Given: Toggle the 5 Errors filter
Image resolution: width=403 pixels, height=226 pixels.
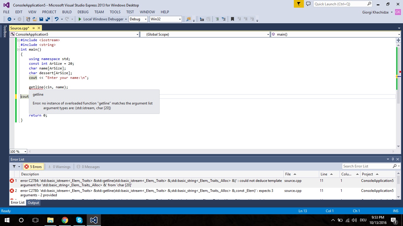Looking at the screenshot, I should pyautogui.click(x=33, y=166).
